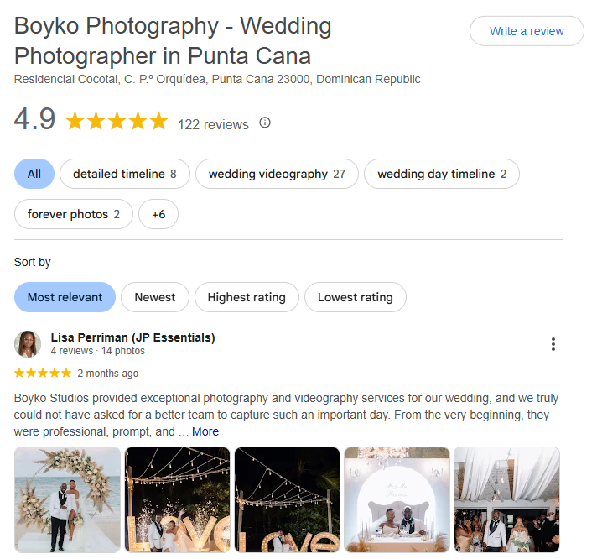The image size is (597, 559).
Task: Click the Write a review button
Action: pyautogui.click(x=527, y=31)
